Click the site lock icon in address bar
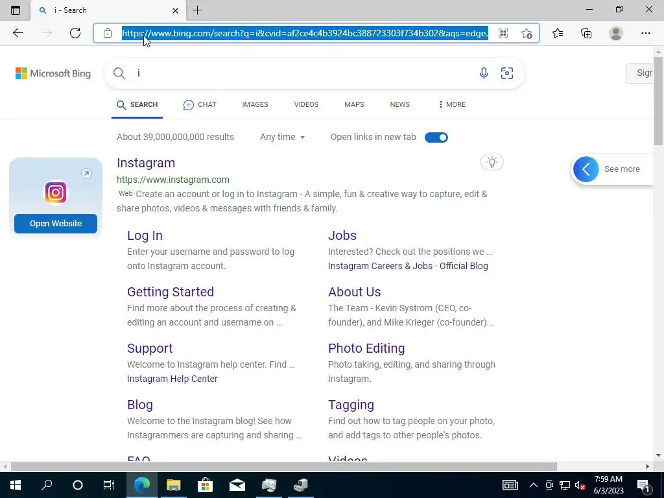 (x=108, y=33)
